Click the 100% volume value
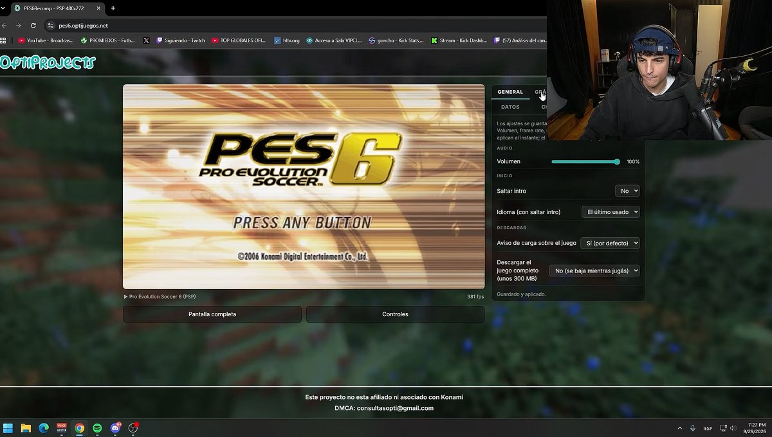 pyautogui.click(x=633, y=162)
